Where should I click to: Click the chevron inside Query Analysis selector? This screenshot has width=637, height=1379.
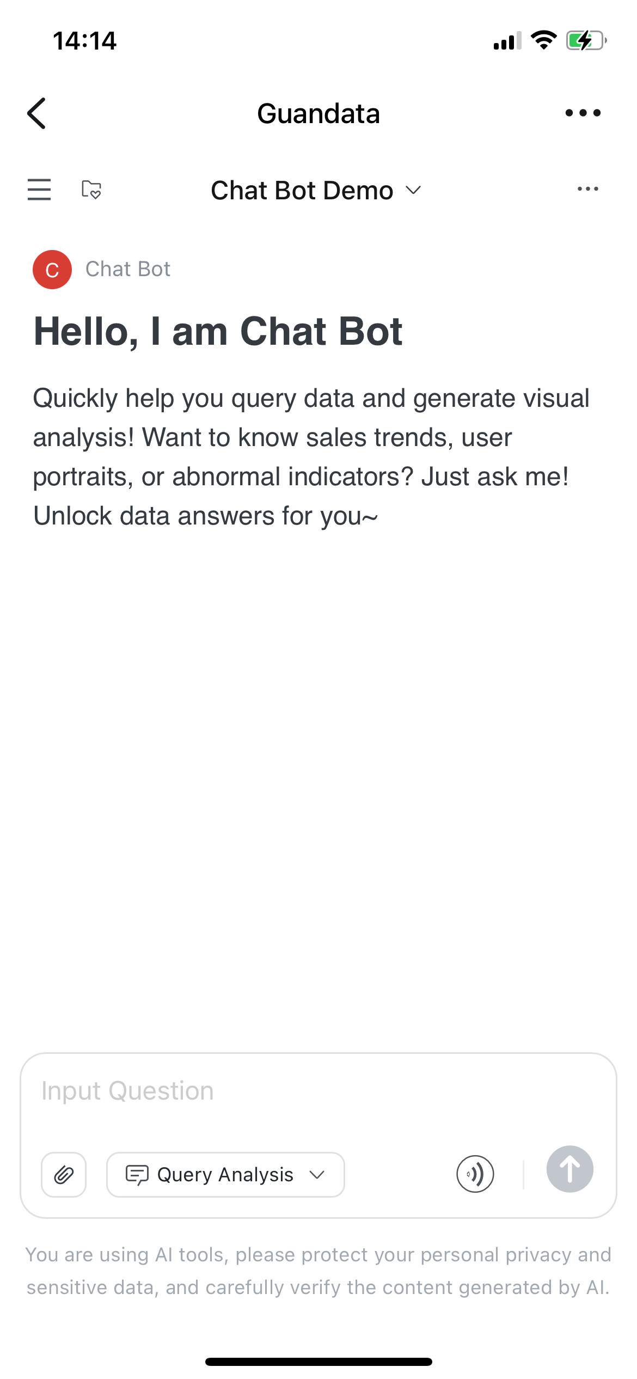pos(317,1175)
